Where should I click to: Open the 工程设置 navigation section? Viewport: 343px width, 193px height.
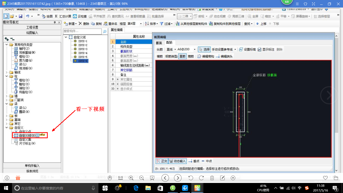point(32,27)
